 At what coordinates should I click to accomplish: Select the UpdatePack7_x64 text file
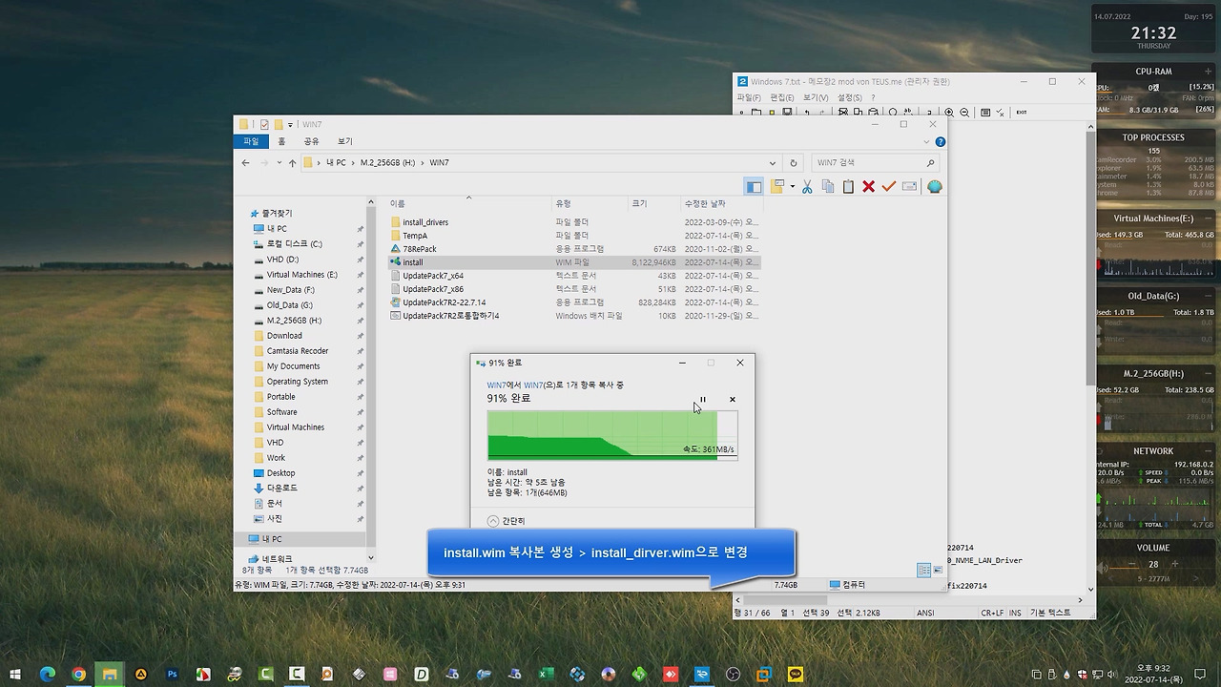433,276
